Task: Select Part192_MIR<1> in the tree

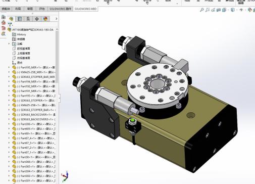Action: [x=36, y=86]
